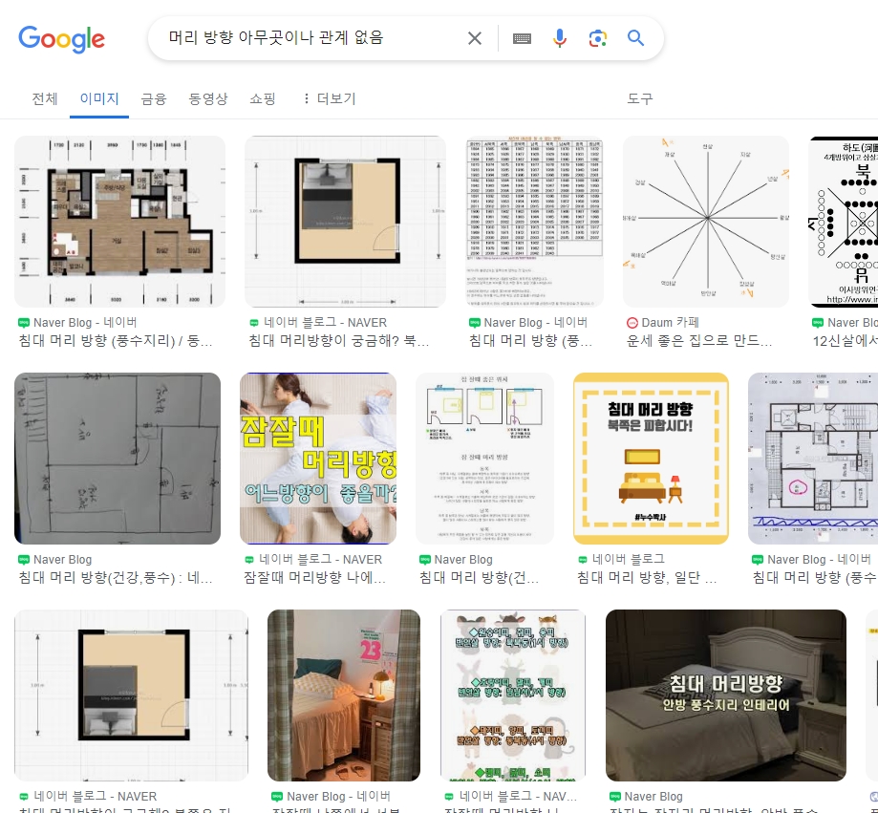Open Google Lens image search icon
878x813 pixels.
click(597, 38)
